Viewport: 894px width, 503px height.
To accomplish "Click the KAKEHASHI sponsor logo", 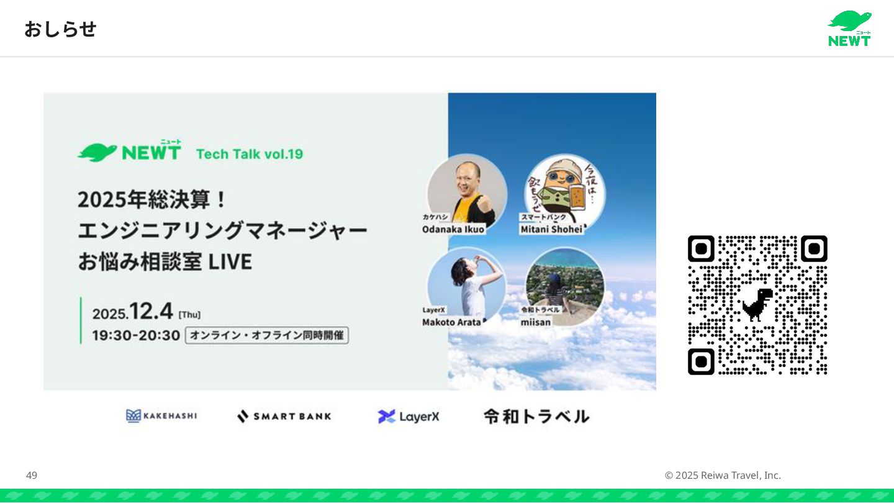I will [x=161, y=416].
